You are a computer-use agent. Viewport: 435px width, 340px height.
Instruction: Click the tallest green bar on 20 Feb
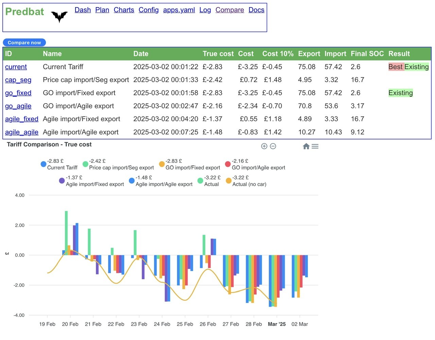(x=66, y=233)
